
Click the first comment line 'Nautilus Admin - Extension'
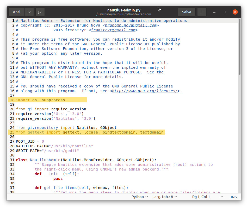pos(101,21)
